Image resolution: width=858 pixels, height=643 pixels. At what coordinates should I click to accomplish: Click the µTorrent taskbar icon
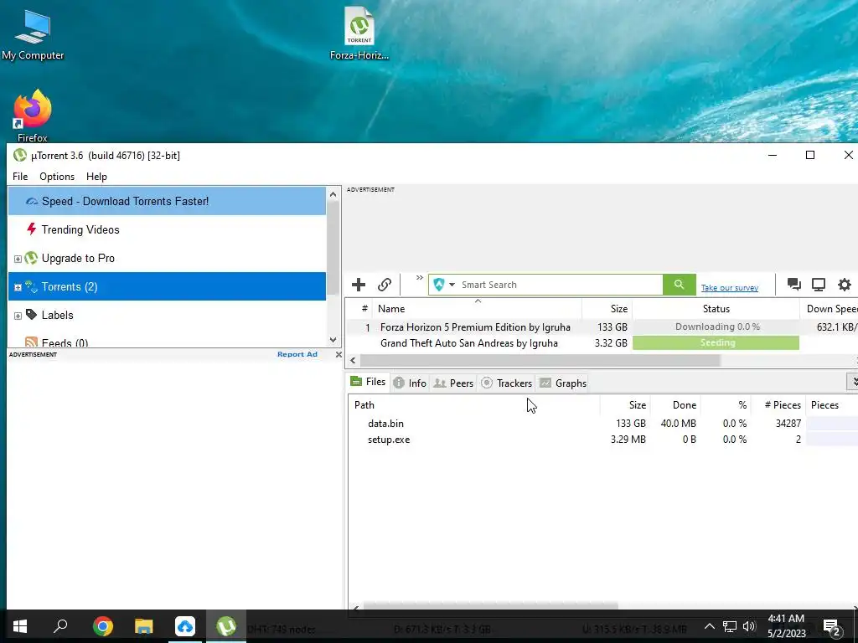click(226, 626)
